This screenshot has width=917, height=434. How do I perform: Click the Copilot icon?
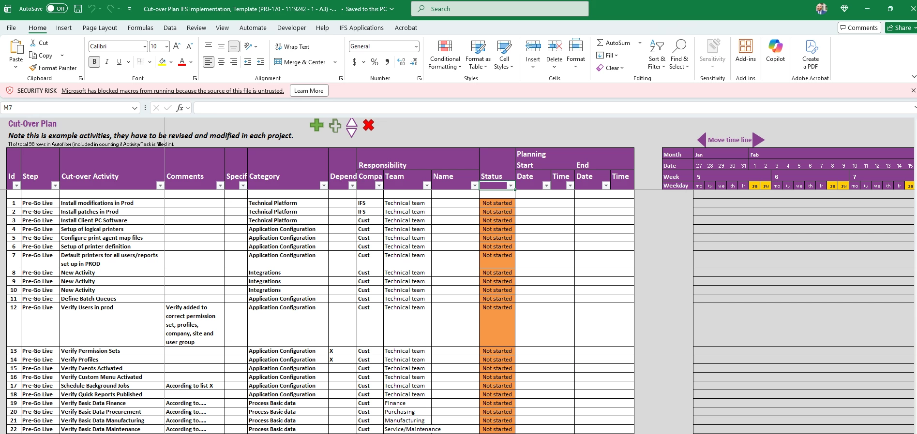775,51
